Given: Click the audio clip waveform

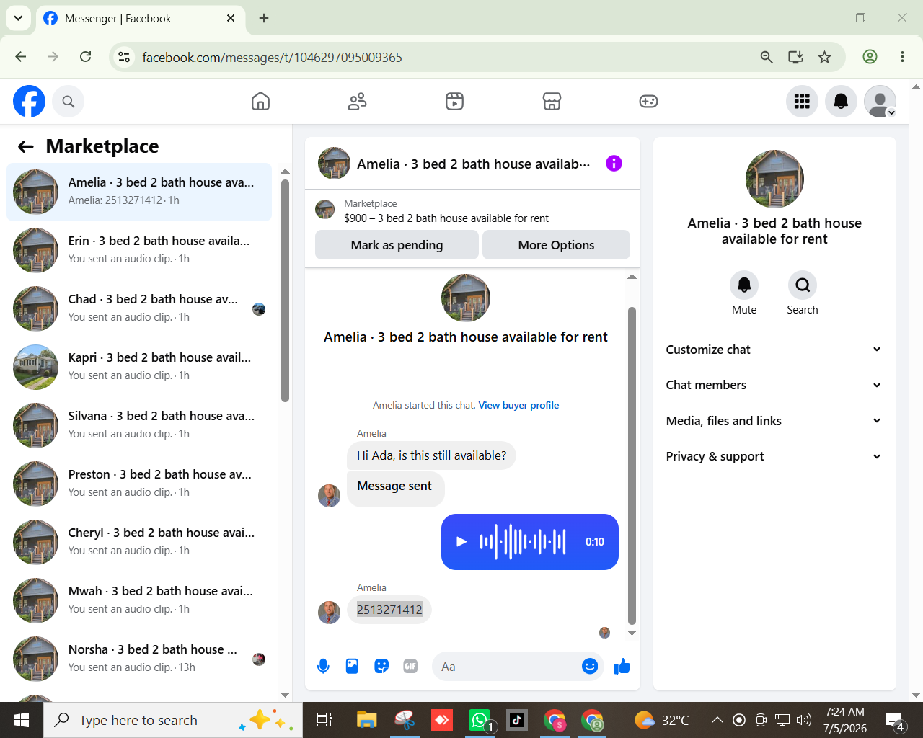Looking at the screenshot, I should click(523, 542).
